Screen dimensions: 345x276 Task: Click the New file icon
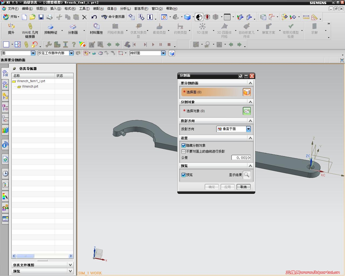[24, 17]
